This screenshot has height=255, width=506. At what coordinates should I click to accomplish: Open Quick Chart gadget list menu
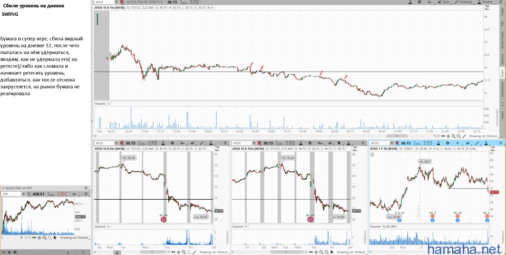pyautogui.click(x=86, y=188)
